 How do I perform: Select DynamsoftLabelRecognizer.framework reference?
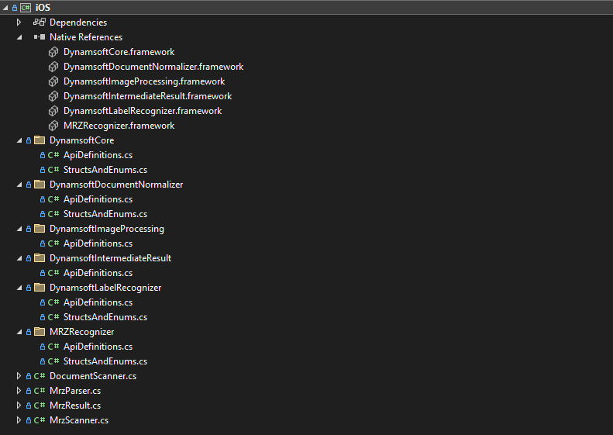tap(143, 111)
